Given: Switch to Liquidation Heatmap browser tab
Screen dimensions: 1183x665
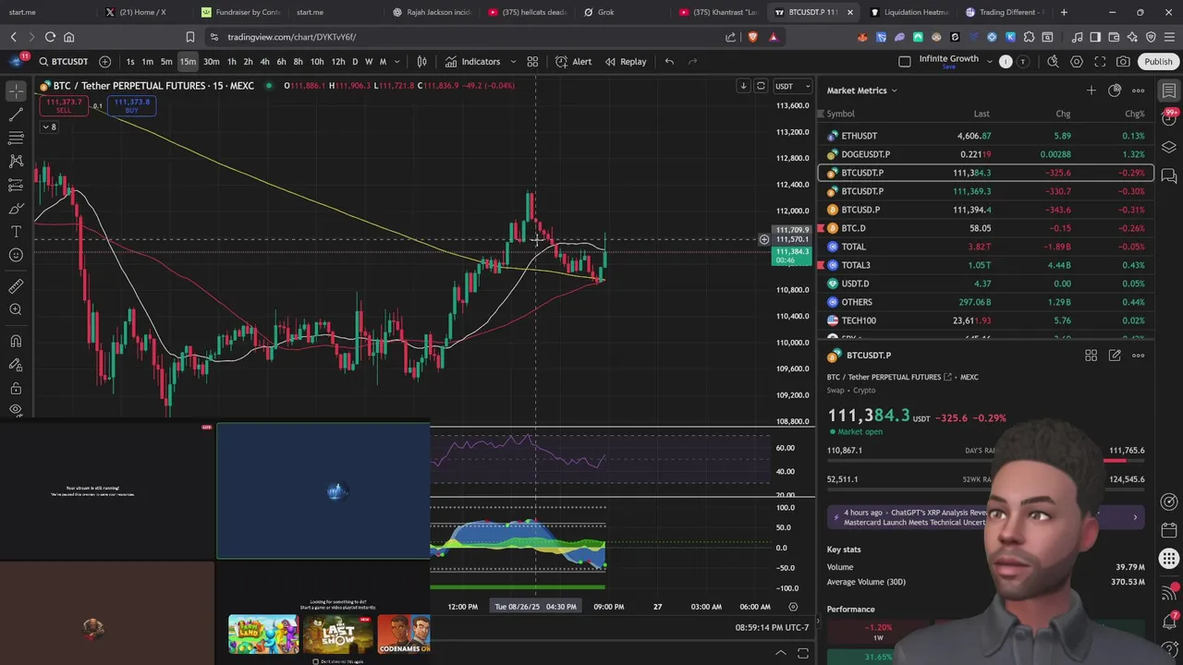Looking at the screenshot, I should click(909, 12).
